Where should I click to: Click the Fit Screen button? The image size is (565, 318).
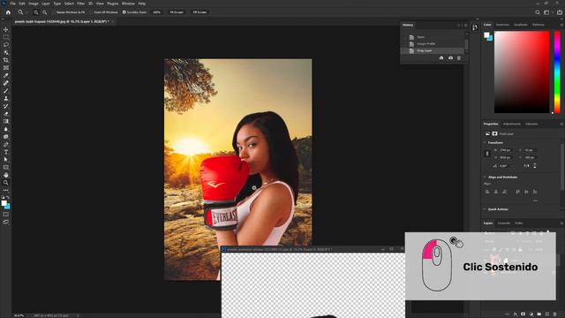[x=177, y=12]
